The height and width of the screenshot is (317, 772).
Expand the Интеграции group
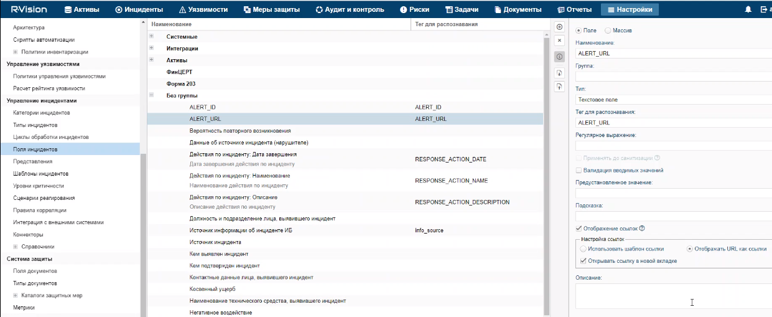[151, 48]
